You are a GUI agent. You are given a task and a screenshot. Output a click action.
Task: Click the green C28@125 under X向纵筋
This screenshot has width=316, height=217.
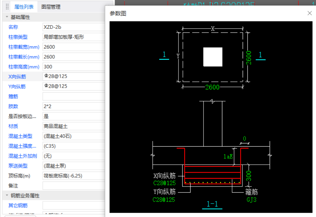[165, 183]
